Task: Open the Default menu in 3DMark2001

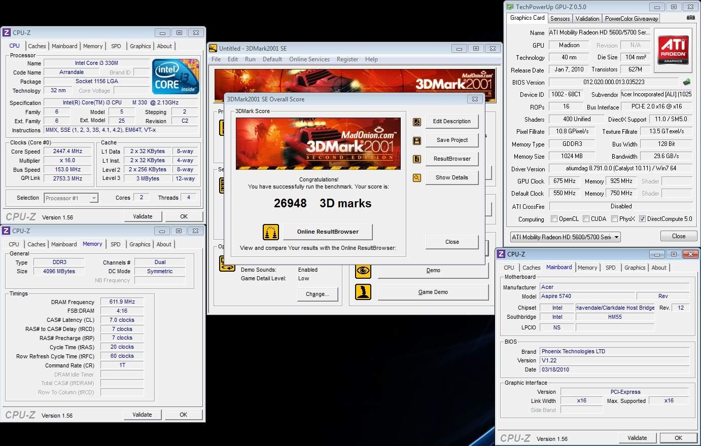Action: pyautogui.click(x=272, y=59)
